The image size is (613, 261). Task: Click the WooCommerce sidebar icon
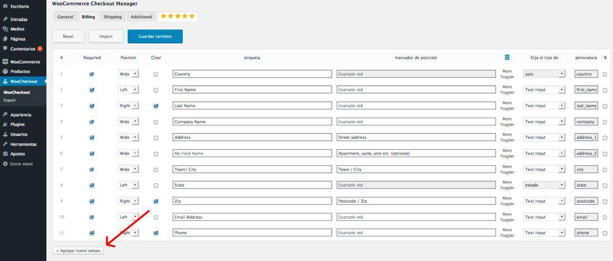coord(5,62)
